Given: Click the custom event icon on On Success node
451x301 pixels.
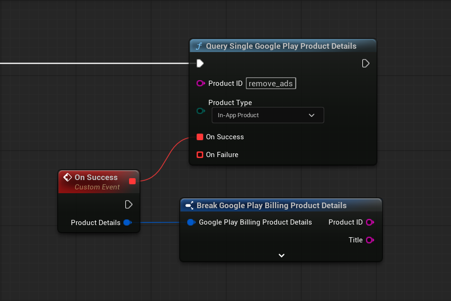Looking at the screenshot, I should tap(68, 177).
